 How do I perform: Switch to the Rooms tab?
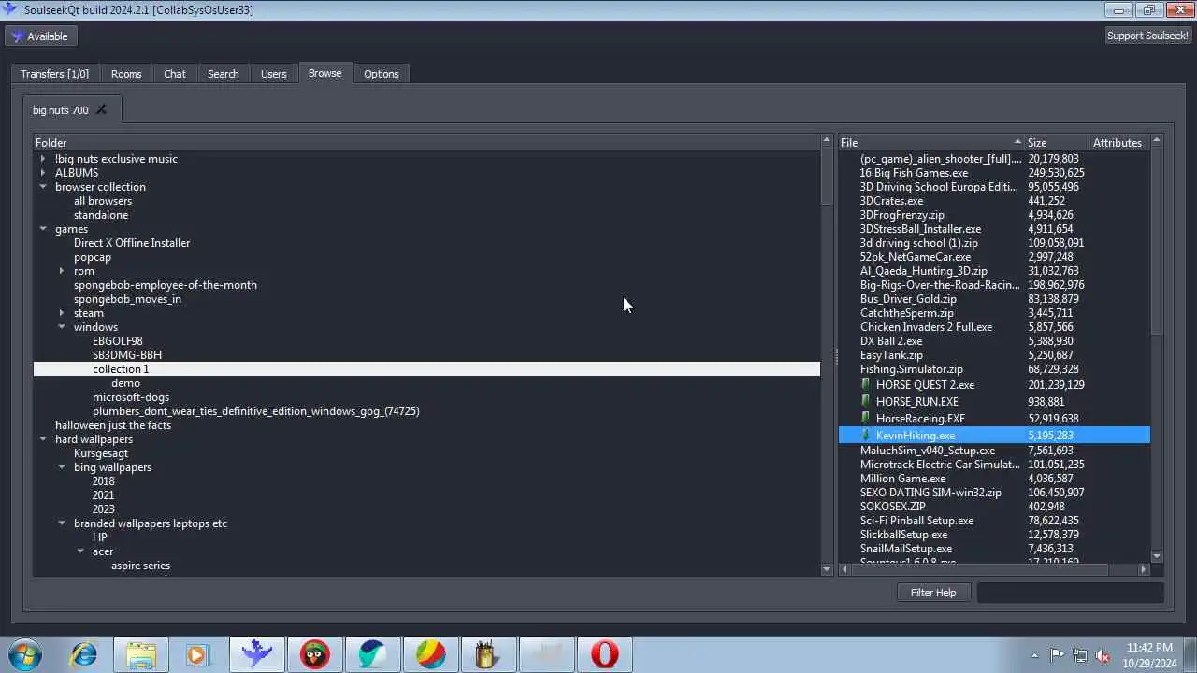coord(126,74)
